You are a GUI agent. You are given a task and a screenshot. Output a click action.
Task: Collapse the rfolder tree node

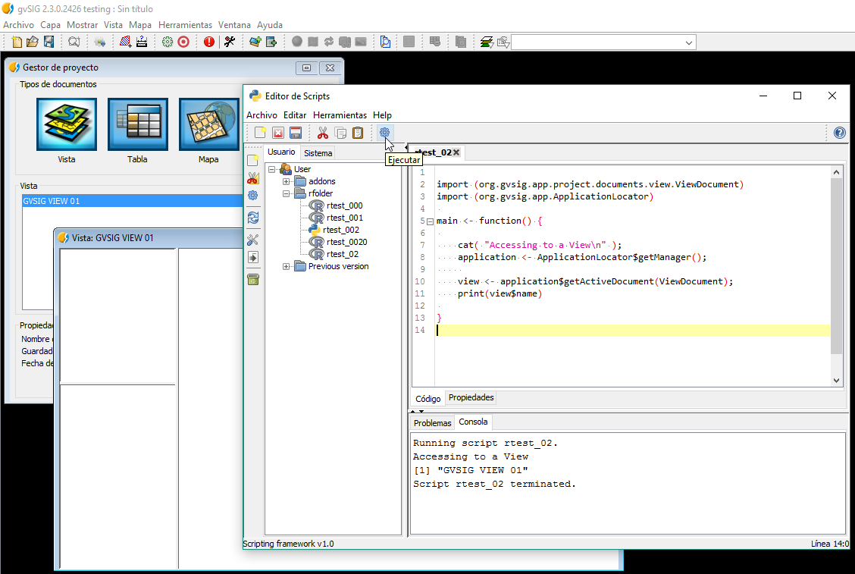coord(286,193)
